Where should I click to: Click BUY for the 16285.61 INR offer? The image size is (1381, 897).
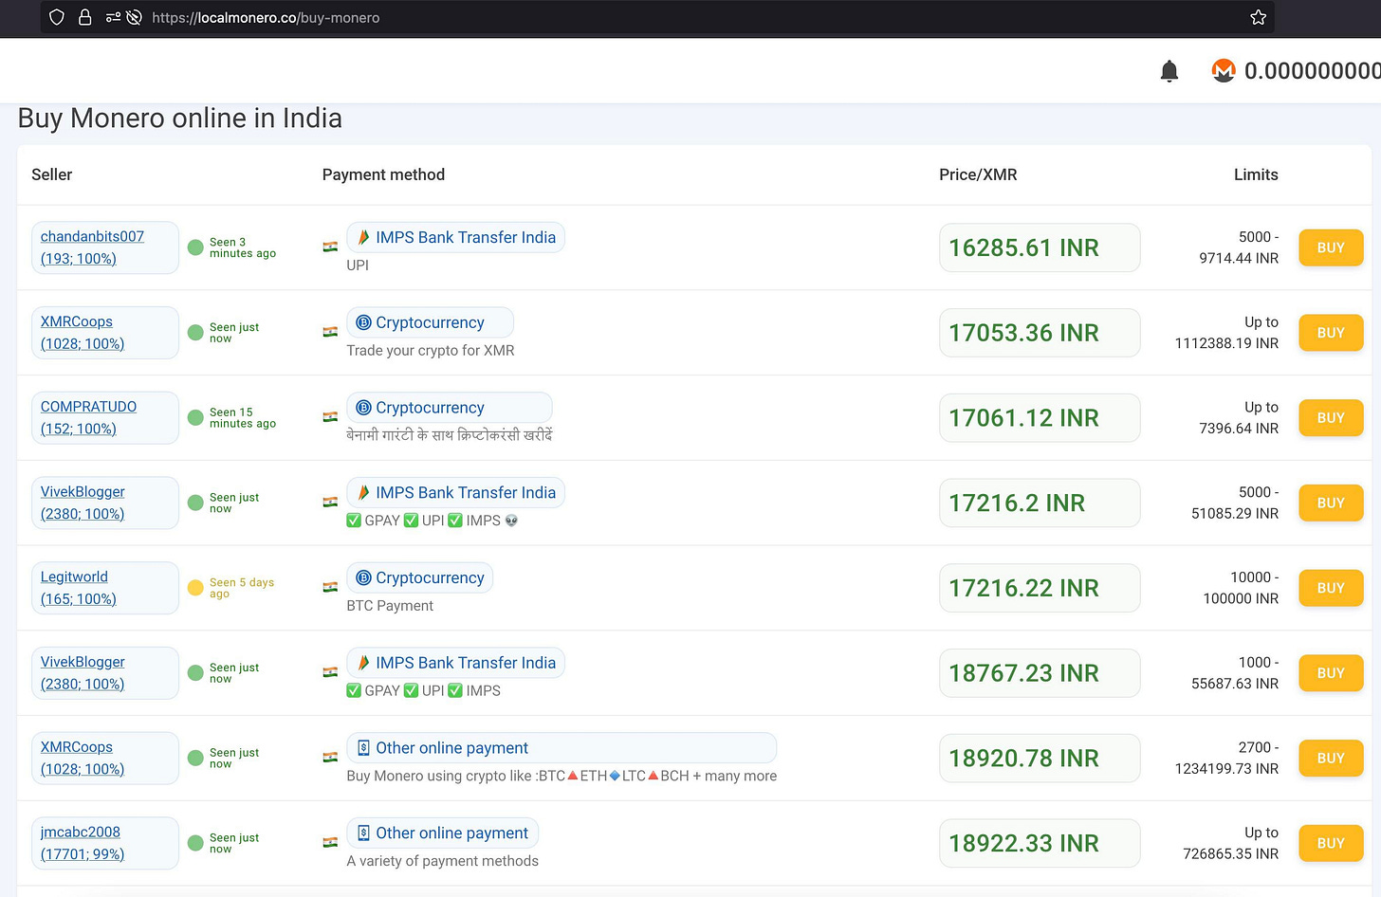[x=1331, y=247]
